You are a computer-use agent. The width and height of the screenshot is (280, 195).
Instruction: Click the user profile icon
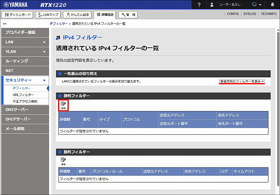point(212,5)
